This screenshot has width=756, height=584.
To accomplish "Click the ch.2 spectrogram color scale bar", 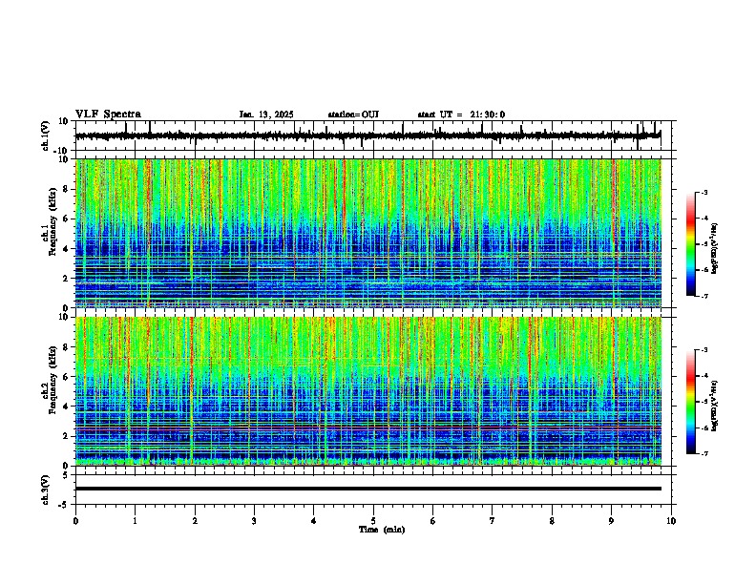I will click(x=691, y=402).
